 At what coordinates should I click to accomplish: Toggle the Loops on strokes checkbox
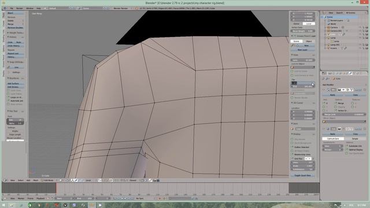[9, 97]
